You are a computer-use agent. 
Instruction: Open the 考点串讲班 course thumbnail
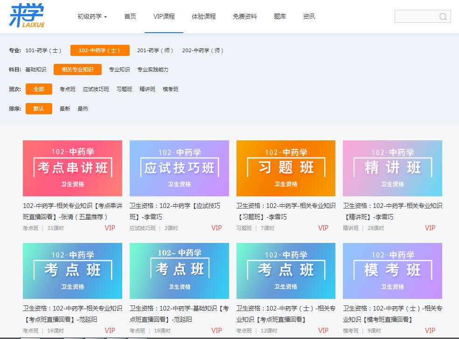pos(72,168)
